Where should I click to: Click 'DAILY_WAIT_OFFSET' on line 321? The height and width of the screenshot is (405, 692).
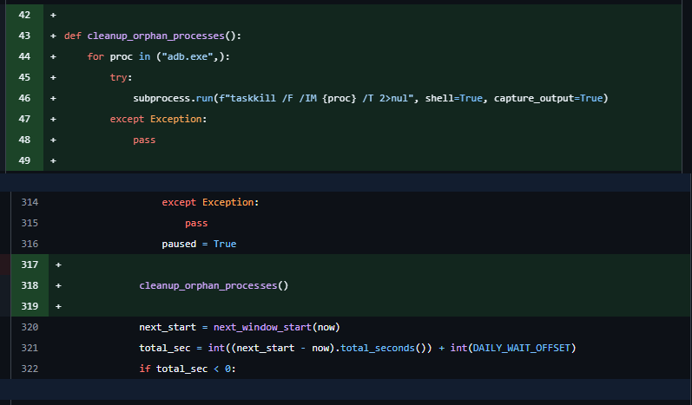(522, 348)
